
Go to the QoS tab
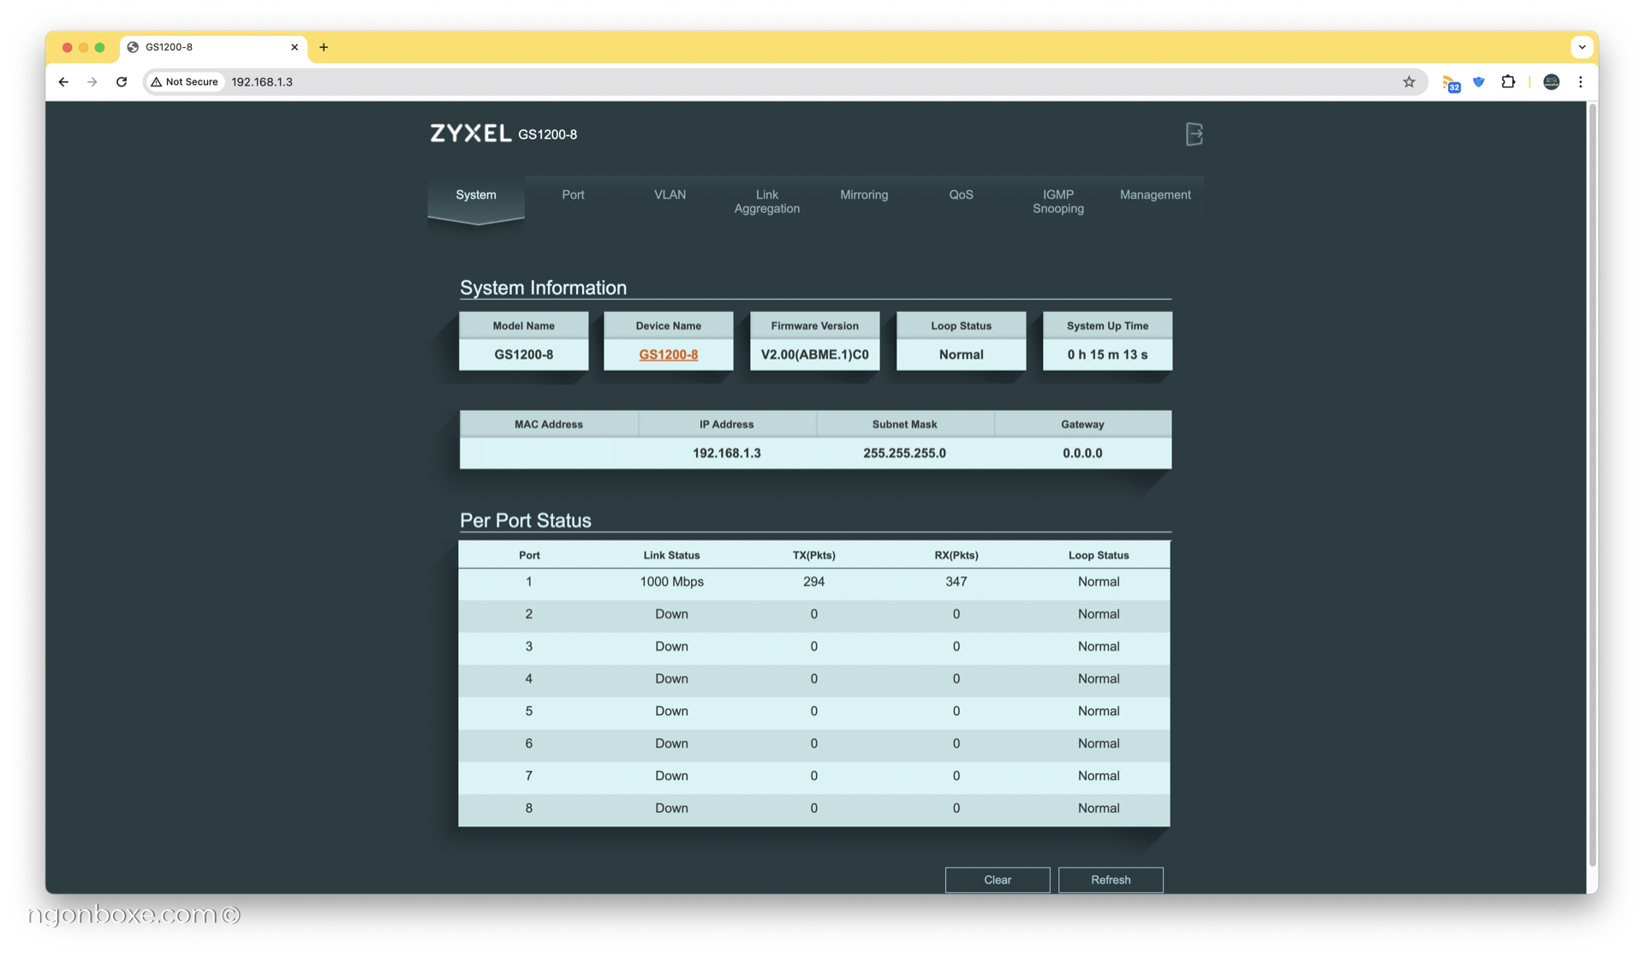pos(961,195)
